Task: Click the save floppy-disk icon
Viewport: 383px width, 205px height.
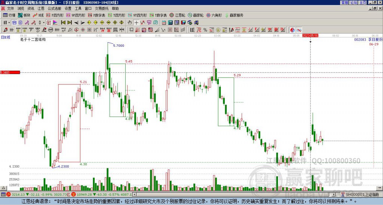Action: click(183, 22)
